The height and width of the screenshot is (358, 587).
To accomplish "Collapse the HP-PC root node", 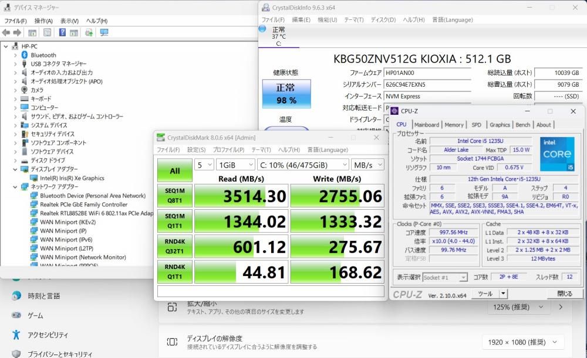I will coord(6,46).
